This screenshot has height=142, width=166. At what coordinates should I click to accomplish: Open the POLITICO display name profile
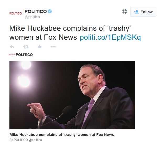pyautogui.click(x=36, y=12)
